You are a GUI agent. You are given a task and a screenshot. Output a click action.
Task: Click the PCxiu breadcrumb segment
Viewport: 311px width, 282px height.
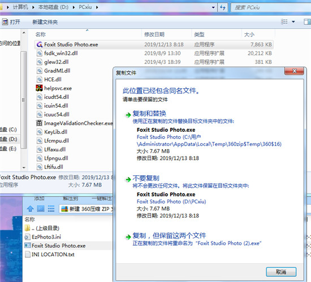pyautogui.click(x=85, y=7)
